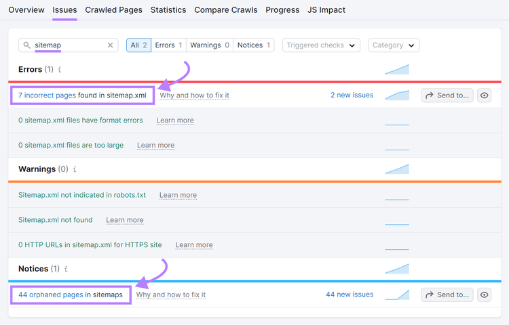Open Learn more for Sitemap.xml not found
Image resolution: width=509 pixels, height=325 pixels.
(x=125, y=220)
